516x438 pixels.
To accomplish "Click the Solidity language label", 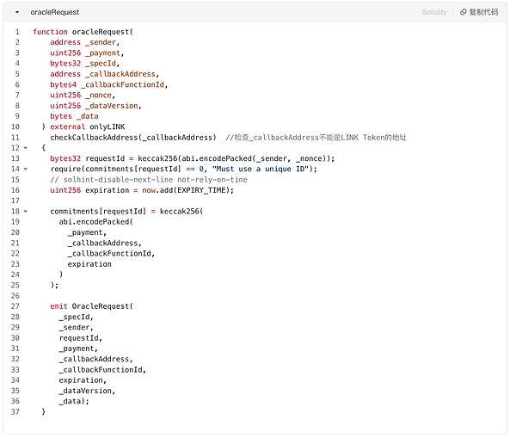I will click(x=434, y=12).
